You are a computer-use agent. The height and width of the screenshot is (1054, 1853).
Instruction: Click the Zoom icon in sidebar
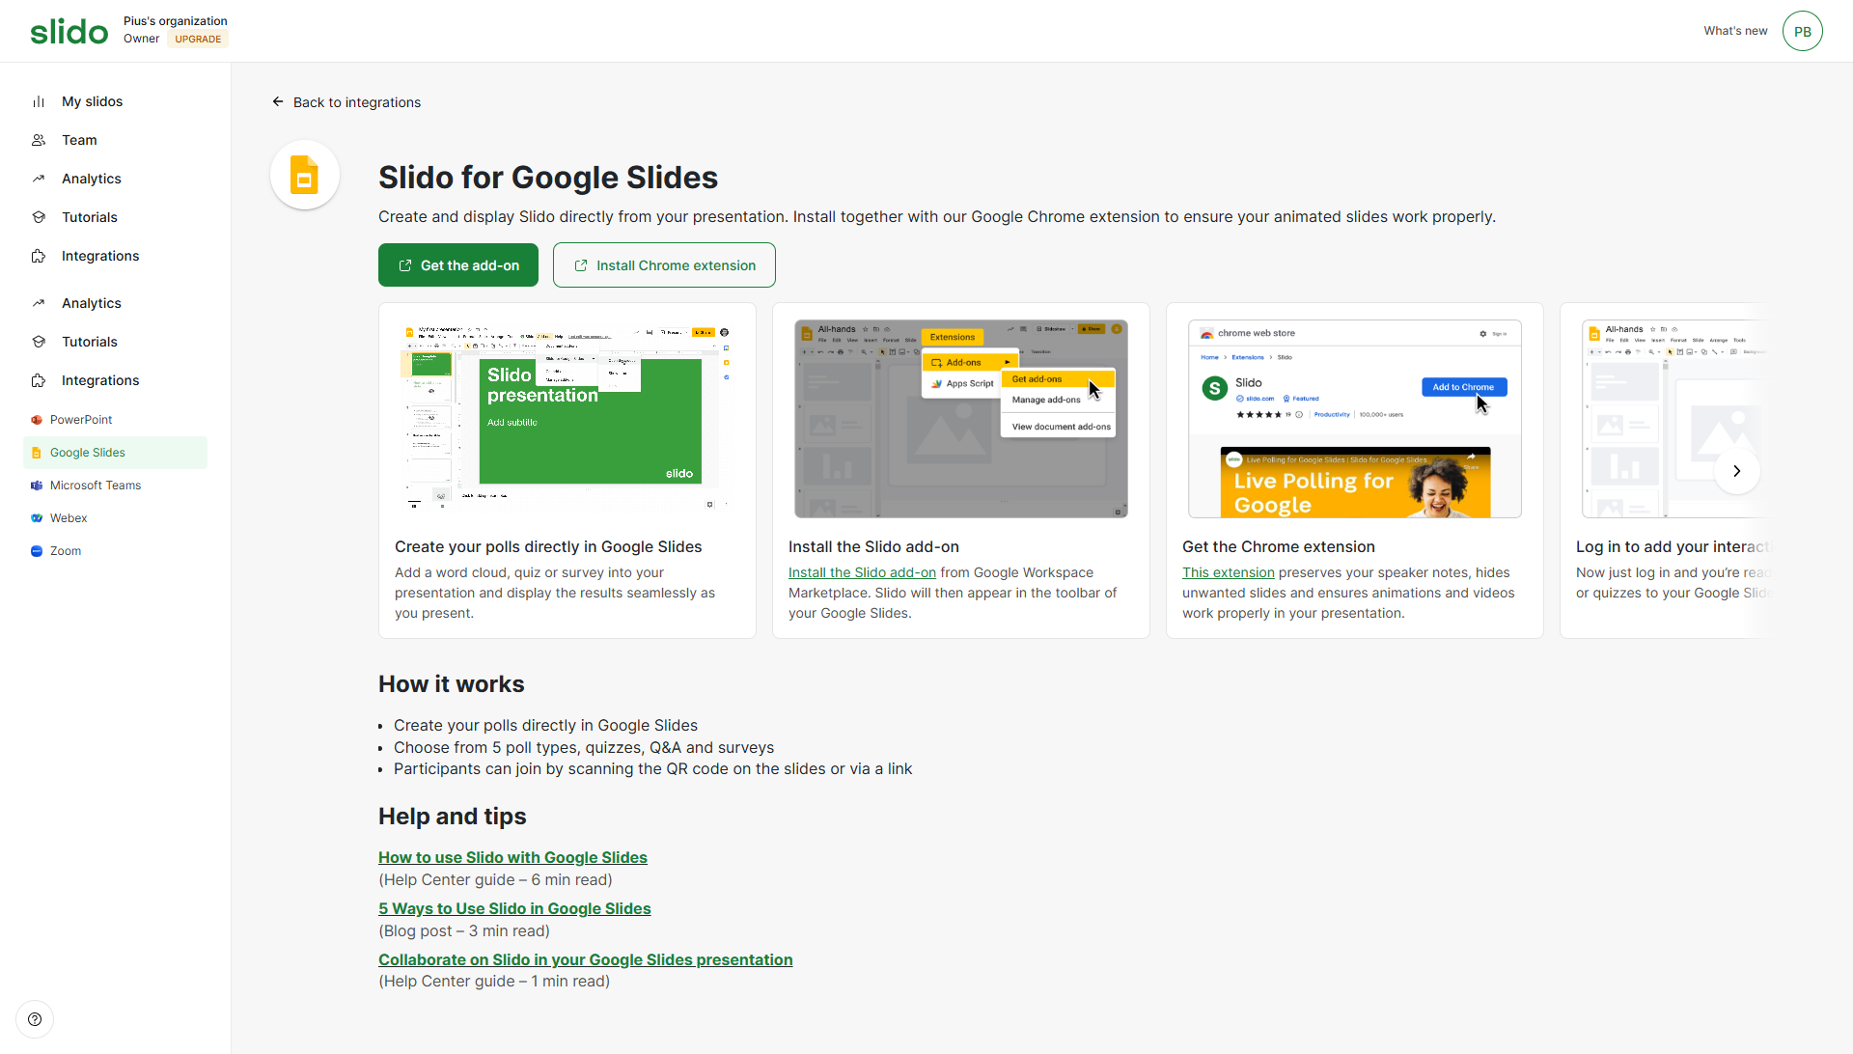coord(37,551)
